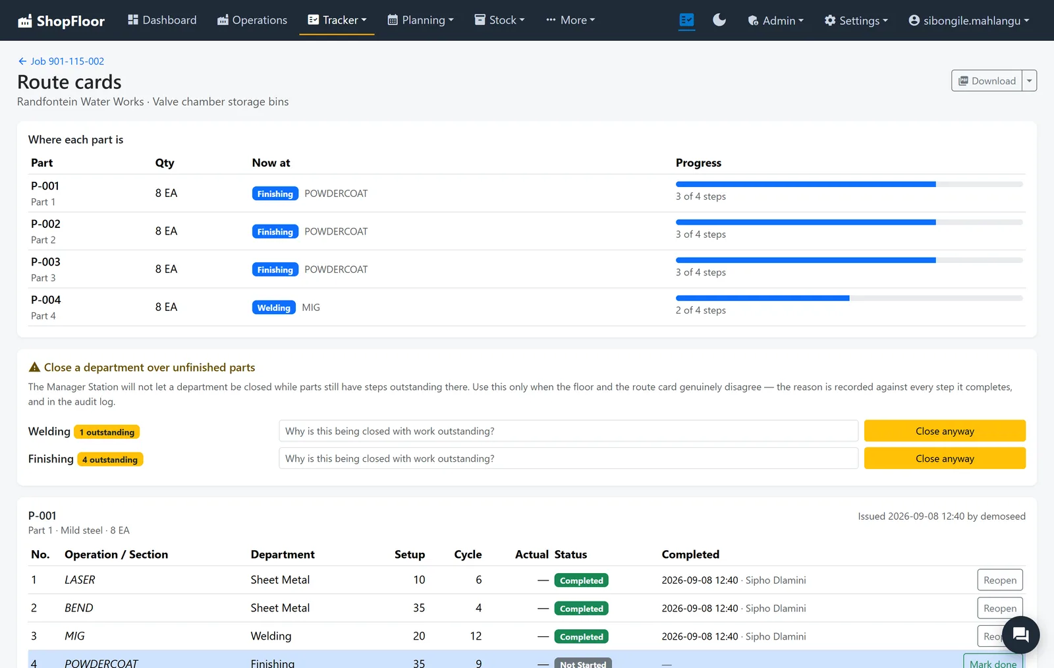
Task: Click 2 of 4 steps label
Action: click(x=701, y=310)
